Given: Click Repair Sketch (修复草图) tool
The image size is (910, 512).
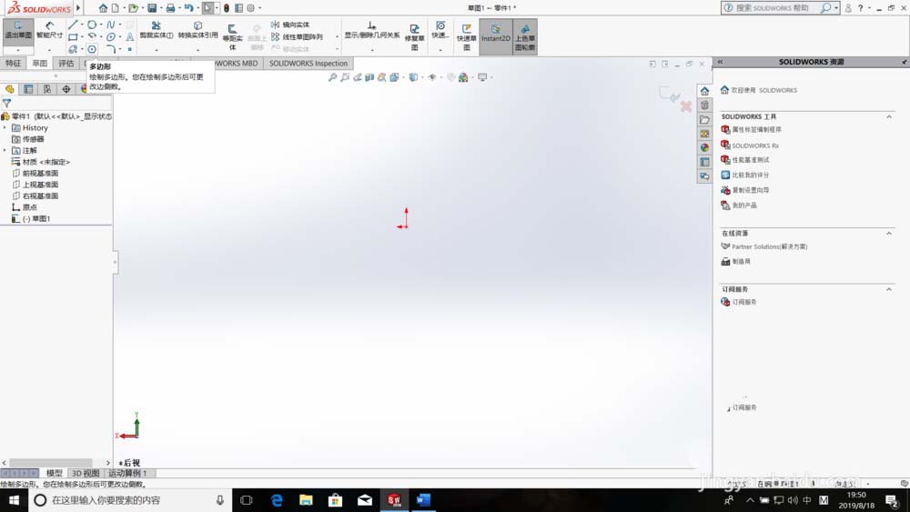Looking at the screenshot, I should click(414, 37).
